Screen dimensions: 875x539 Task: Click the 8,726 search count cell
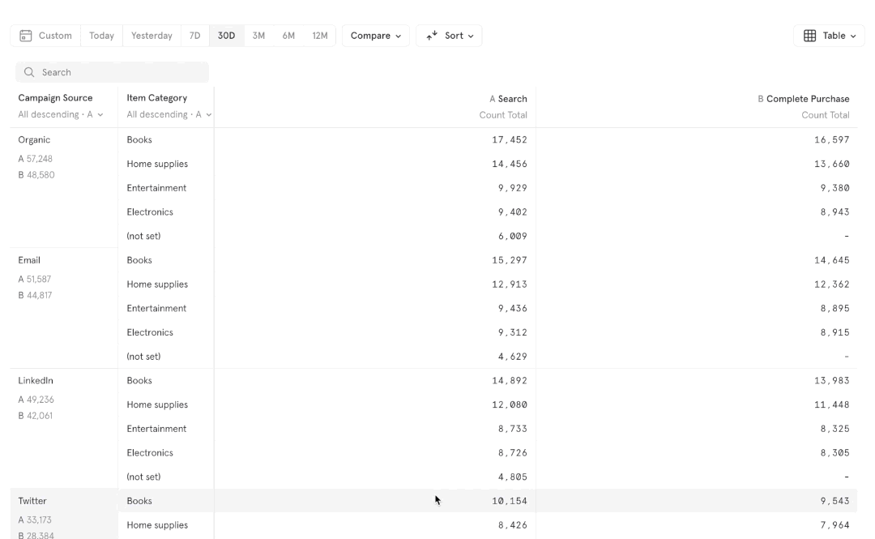pyautogui.click(x=513, y=453)
